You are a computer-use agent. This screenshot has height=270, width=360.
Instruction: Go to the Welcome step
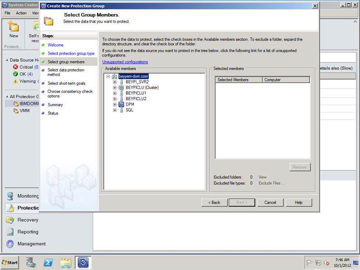(x=56, y=45)
